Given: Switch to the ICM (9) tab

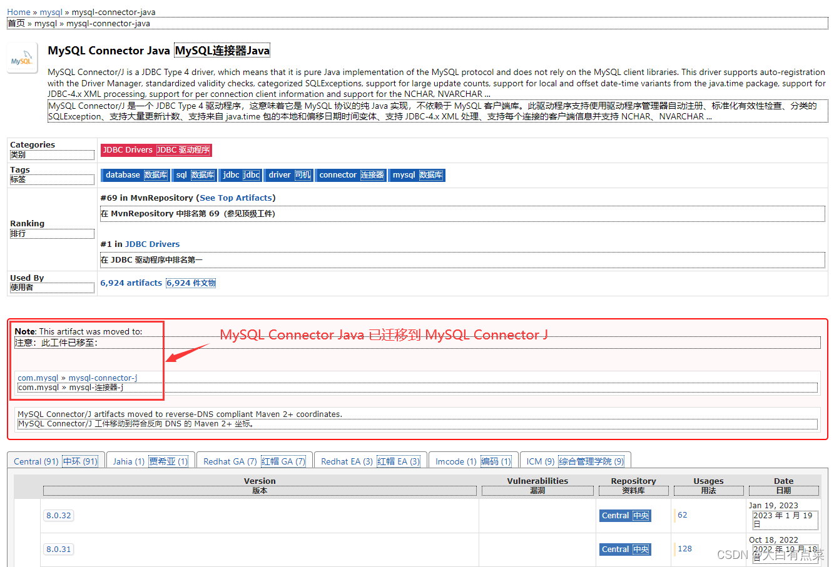Looking at the screenshot, I should [575, 461].
